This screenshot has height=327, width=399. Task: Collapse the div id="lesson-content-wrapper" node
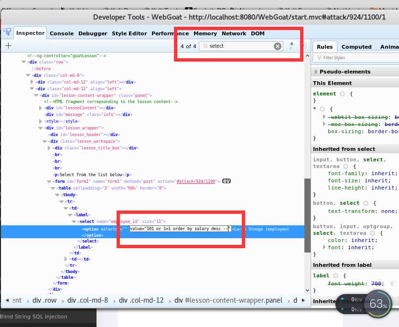(36, 95)
